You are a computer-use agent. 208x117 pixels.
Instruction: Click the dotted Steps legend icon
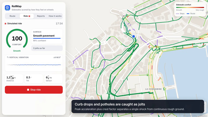click(178, 14)
